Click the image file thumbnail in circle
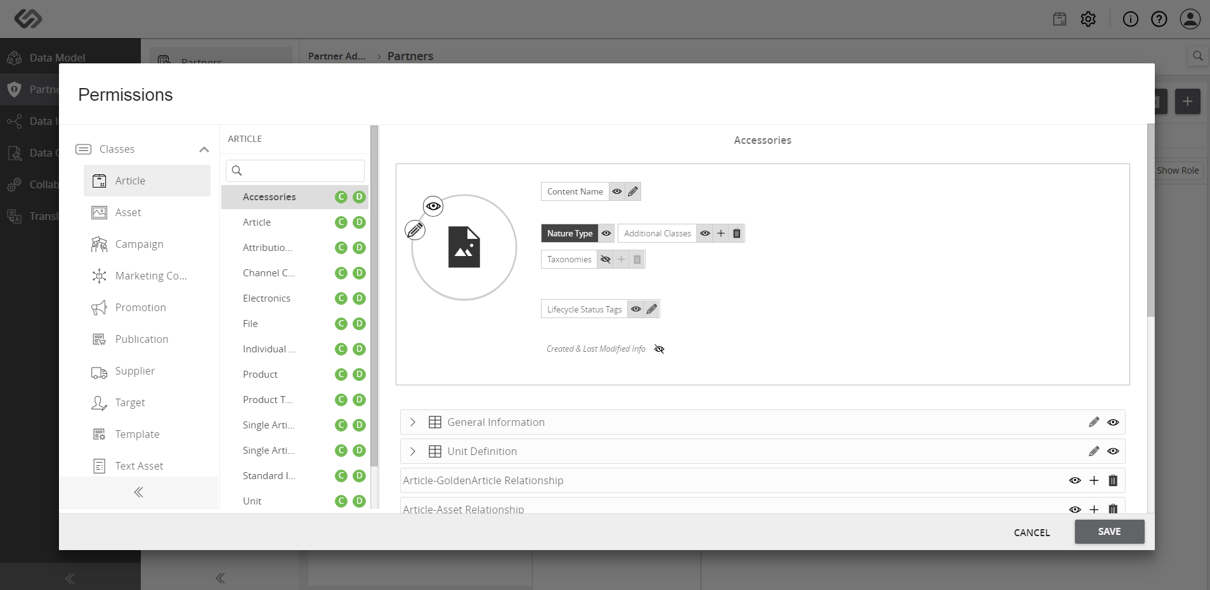This screenshot has width=1210, height=590. click(464, 247)
